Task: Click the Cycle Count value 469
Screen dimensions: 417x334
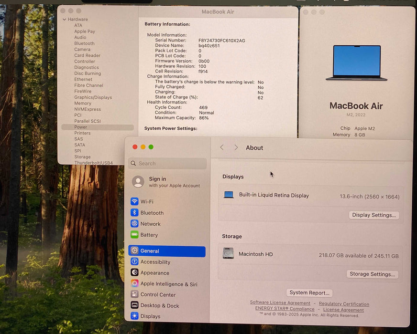Action: pyautogui.click(x=203, y=107)
